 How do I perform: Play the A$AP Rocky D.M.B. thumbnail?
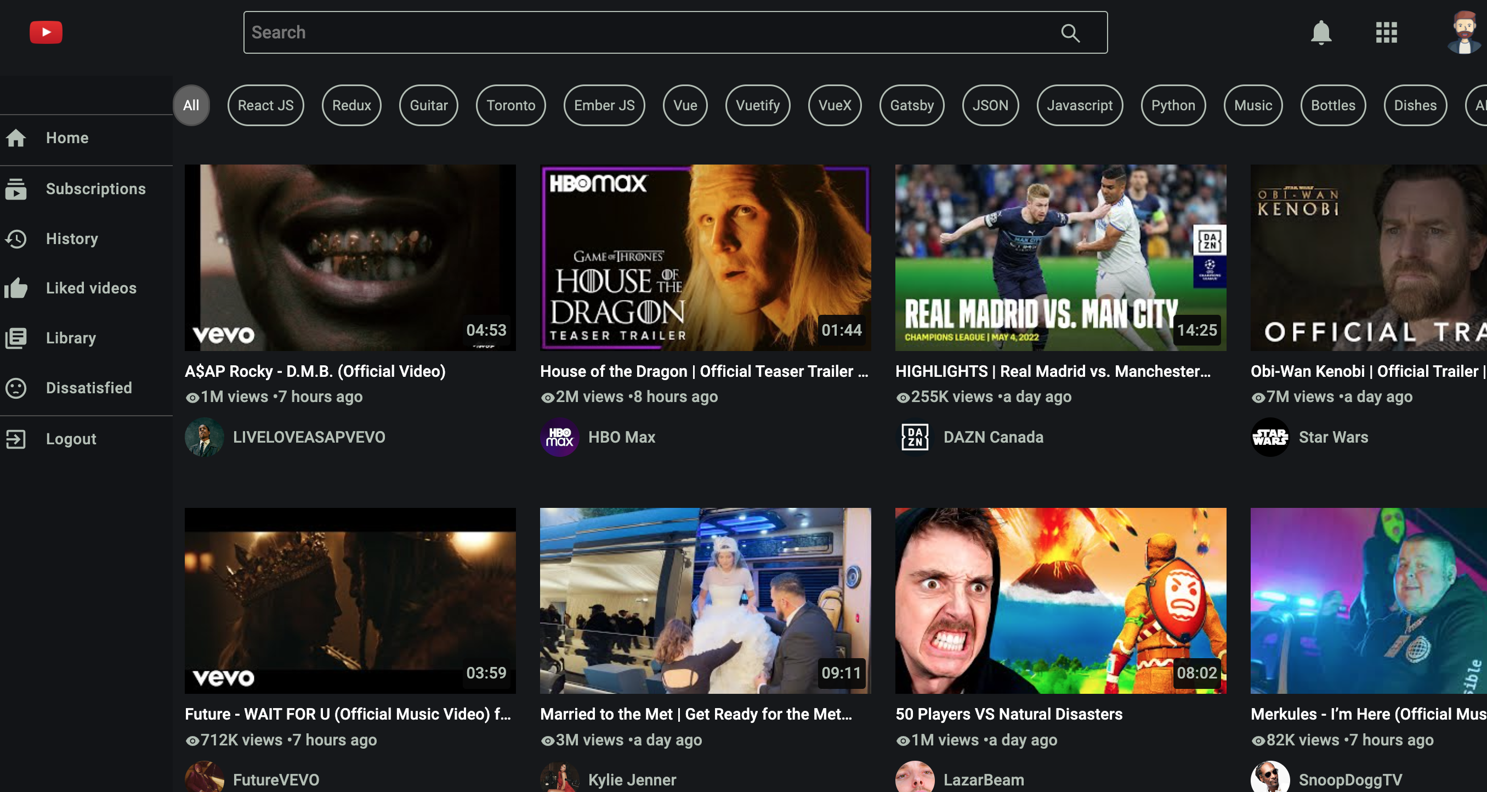pos(350,257)
